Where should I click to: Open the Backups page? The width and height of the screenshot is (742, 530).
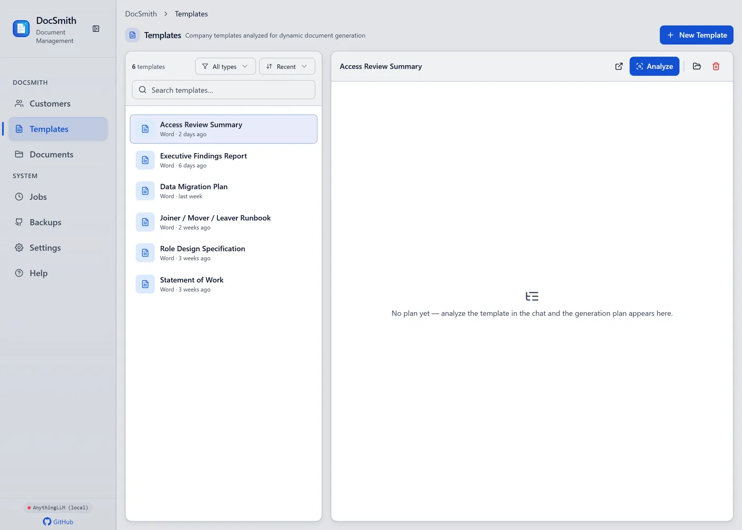click(x=58, y=223)
